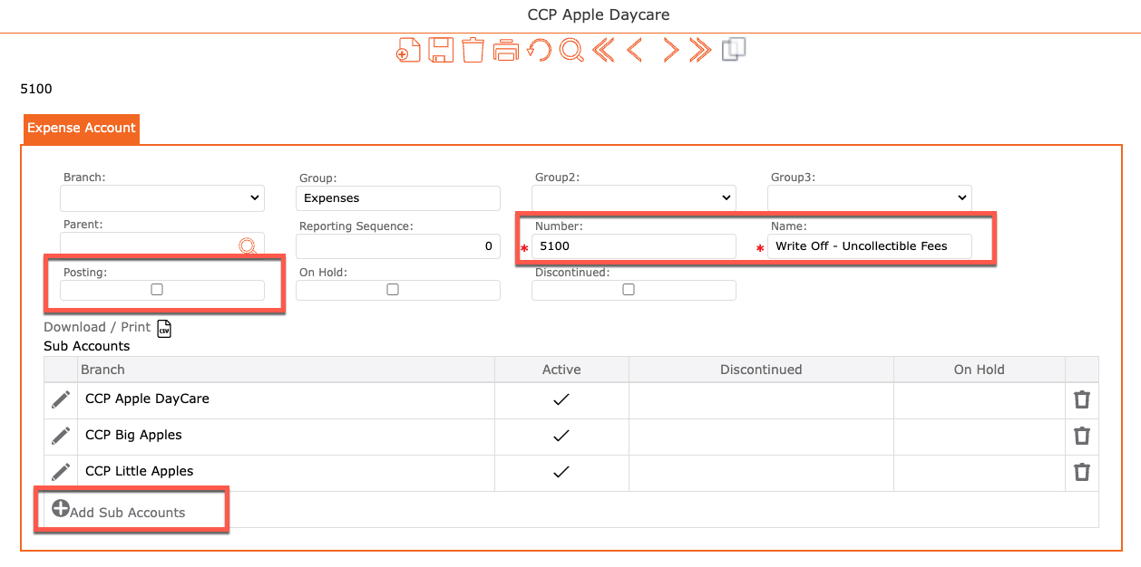Click into the Name input field

tap(869, 246)
